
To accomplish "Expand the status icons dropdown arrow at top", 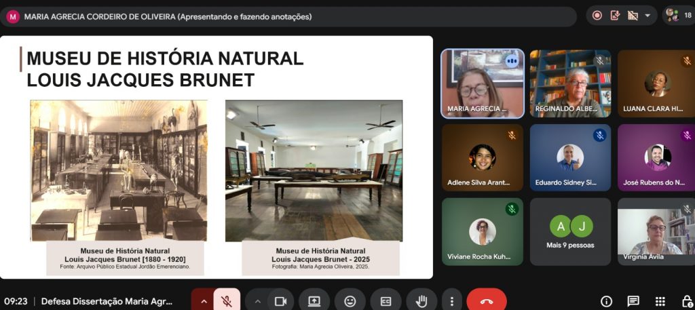I will (647, 16).
